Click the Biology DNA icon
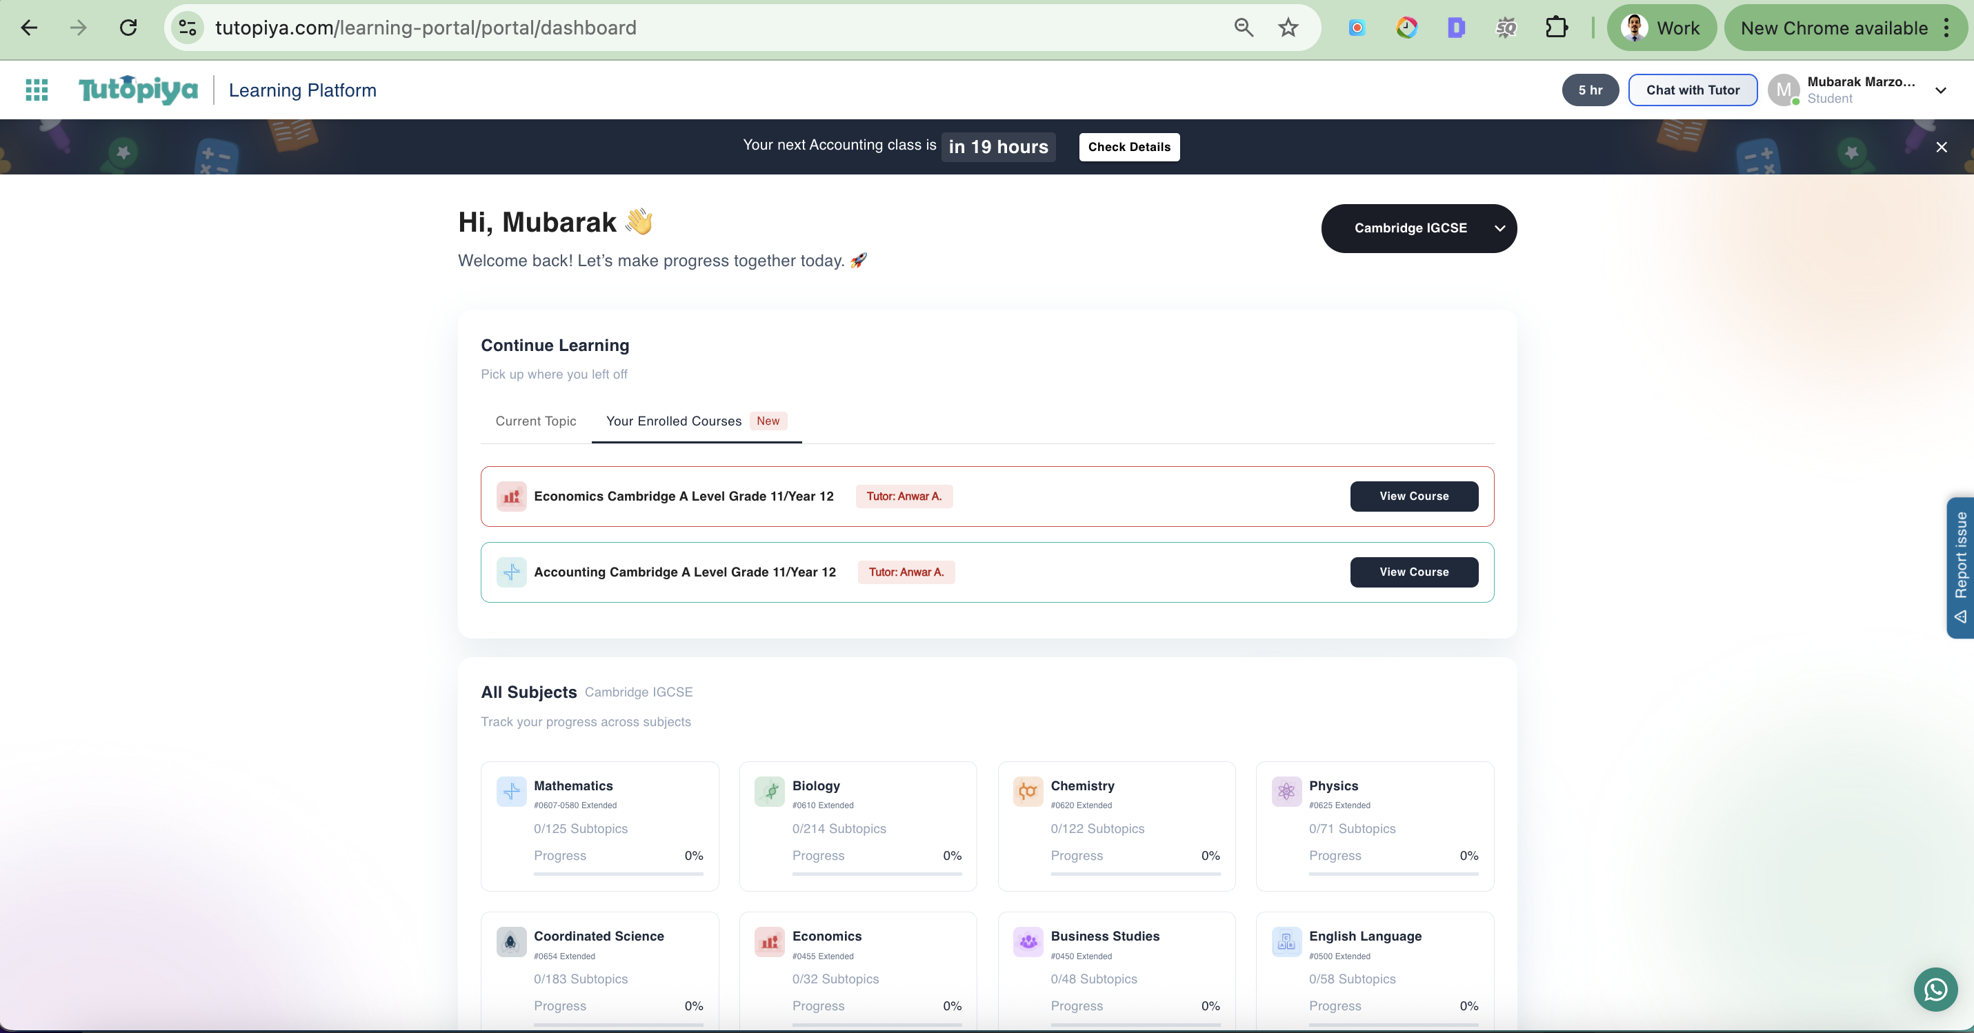The height and width of the screenshot is (1033, 1974). click(x=769, y=792)
